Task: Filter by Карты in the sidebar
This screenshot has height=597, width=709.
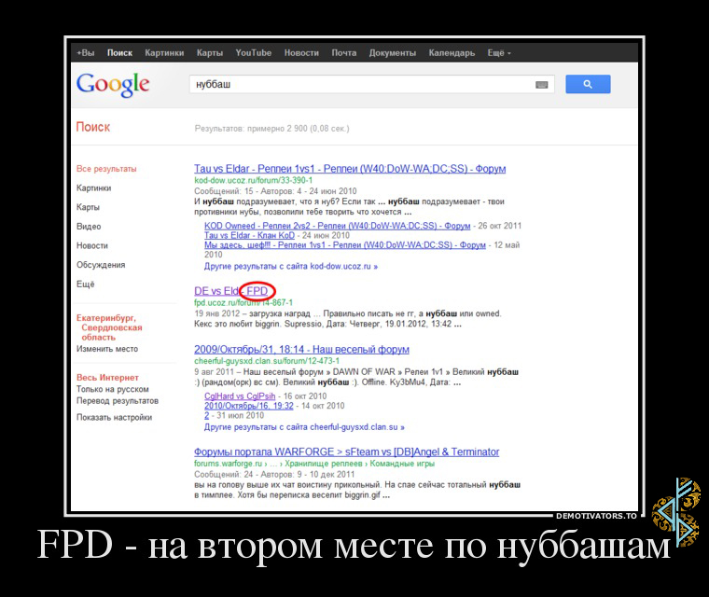Action: pos(88,207)
